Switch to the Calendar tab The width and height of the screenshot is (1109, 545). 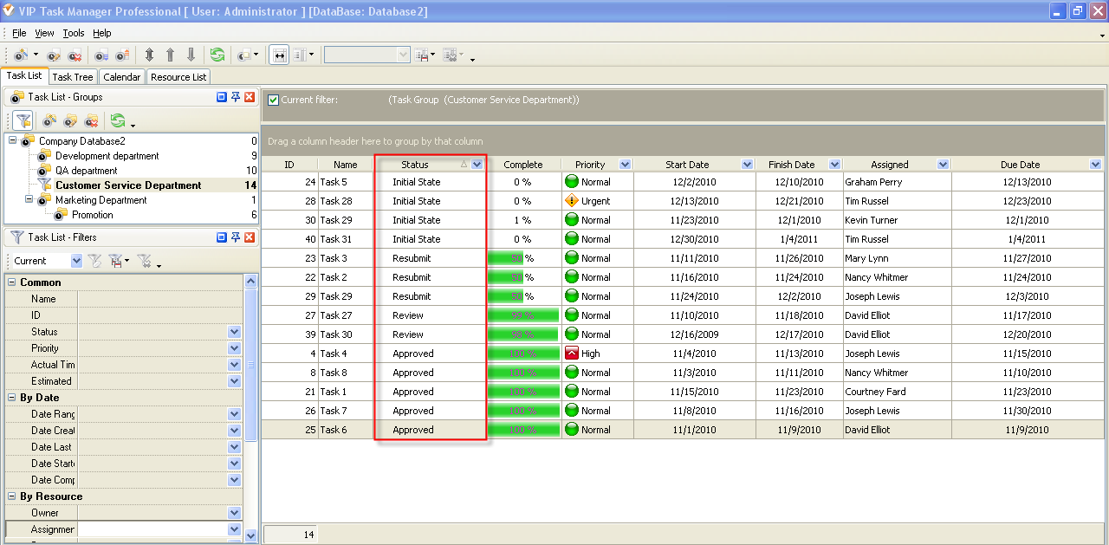tap(121, 77)
